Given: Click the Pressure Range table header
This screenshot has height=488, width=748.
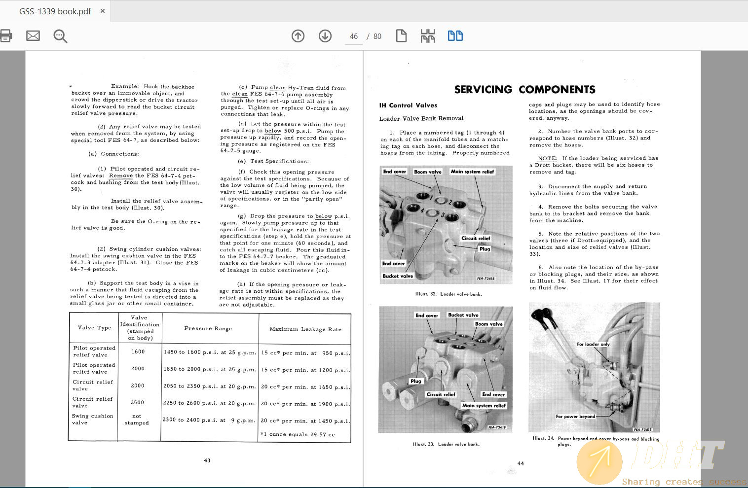Looking at the screenshot, I should [208, 329].
